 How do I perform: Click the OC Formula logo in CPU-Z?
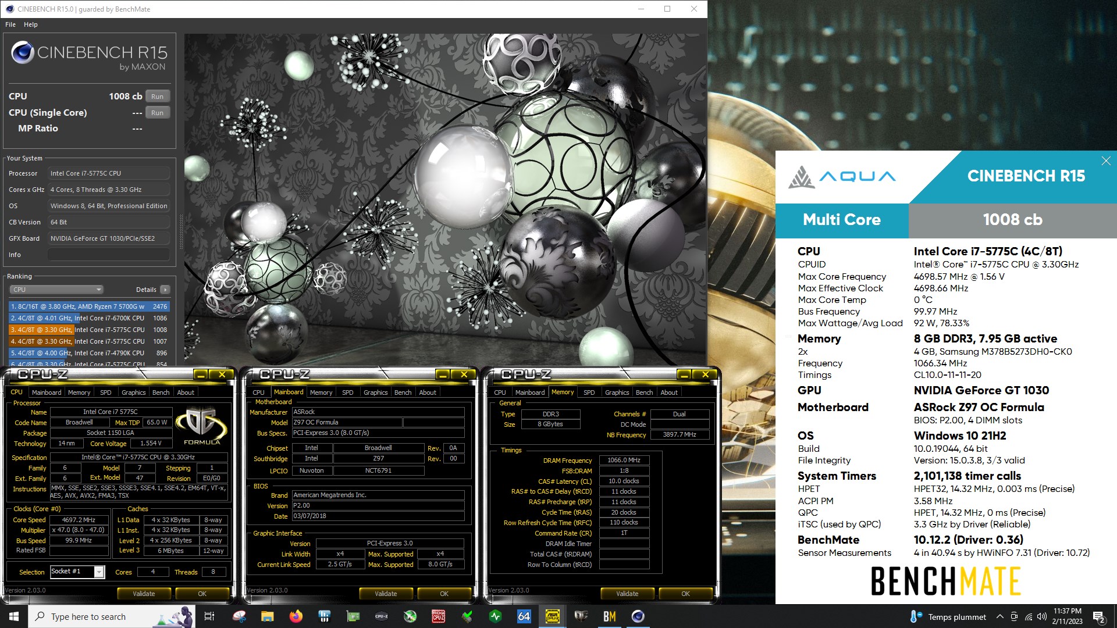coord(201,426)
